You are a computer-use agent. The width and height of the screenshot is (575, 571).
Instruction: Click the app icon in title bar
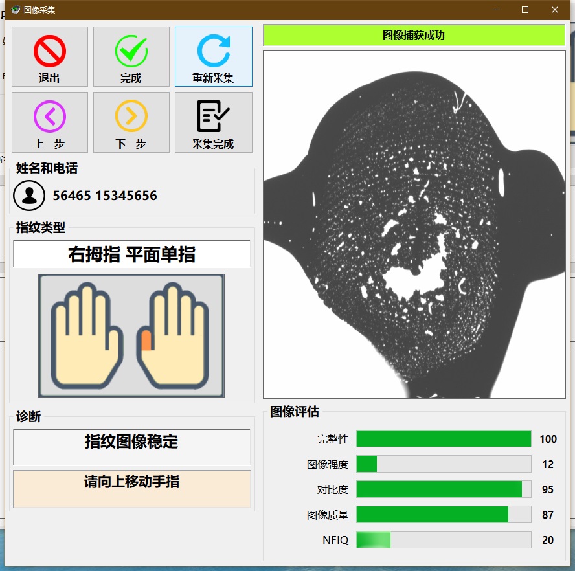pyautogui.click(x=15, y=10)
